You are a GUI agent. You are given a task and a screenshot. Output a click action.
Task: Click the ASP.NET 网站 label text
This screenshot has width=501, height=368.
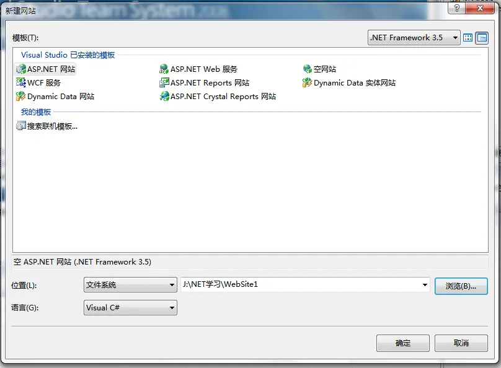point(51,69)
